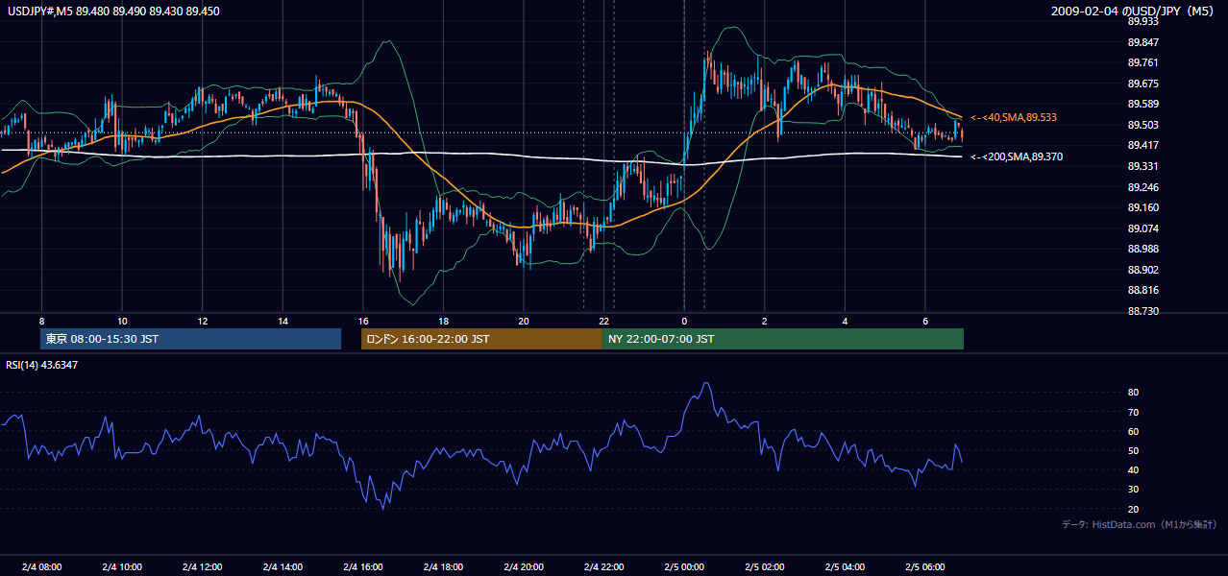The image size is (1228, 576).
Task: Click hour label 18 under the price chart
Action: [443, 321]
